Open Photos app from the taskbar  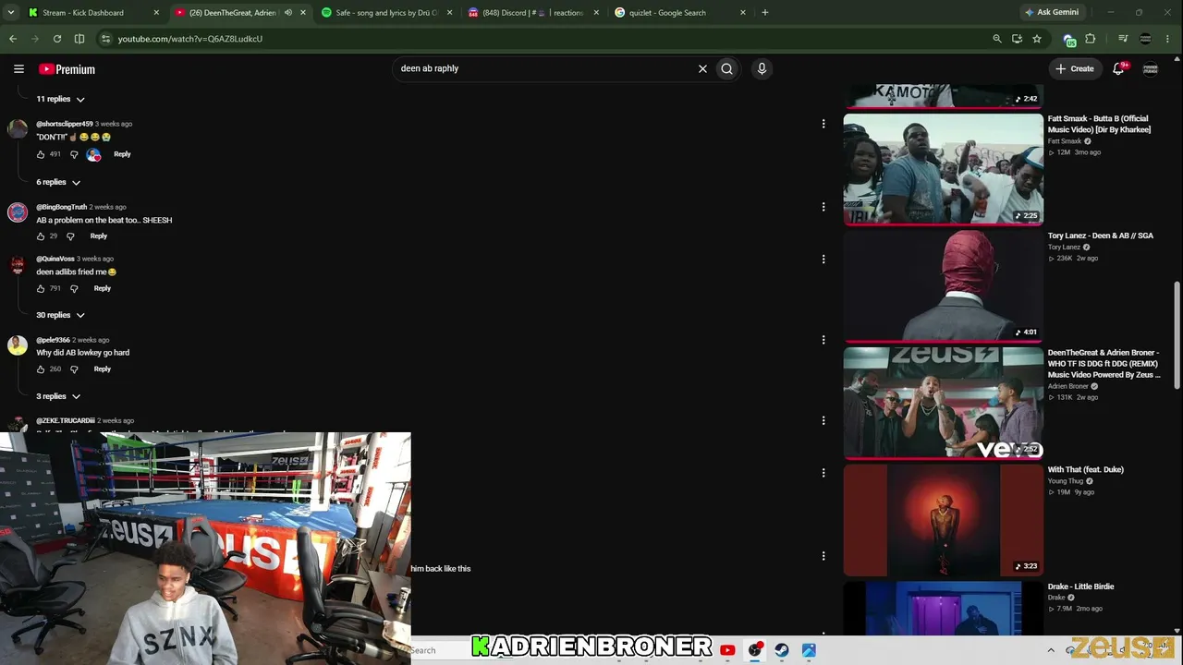click(809, 650)
